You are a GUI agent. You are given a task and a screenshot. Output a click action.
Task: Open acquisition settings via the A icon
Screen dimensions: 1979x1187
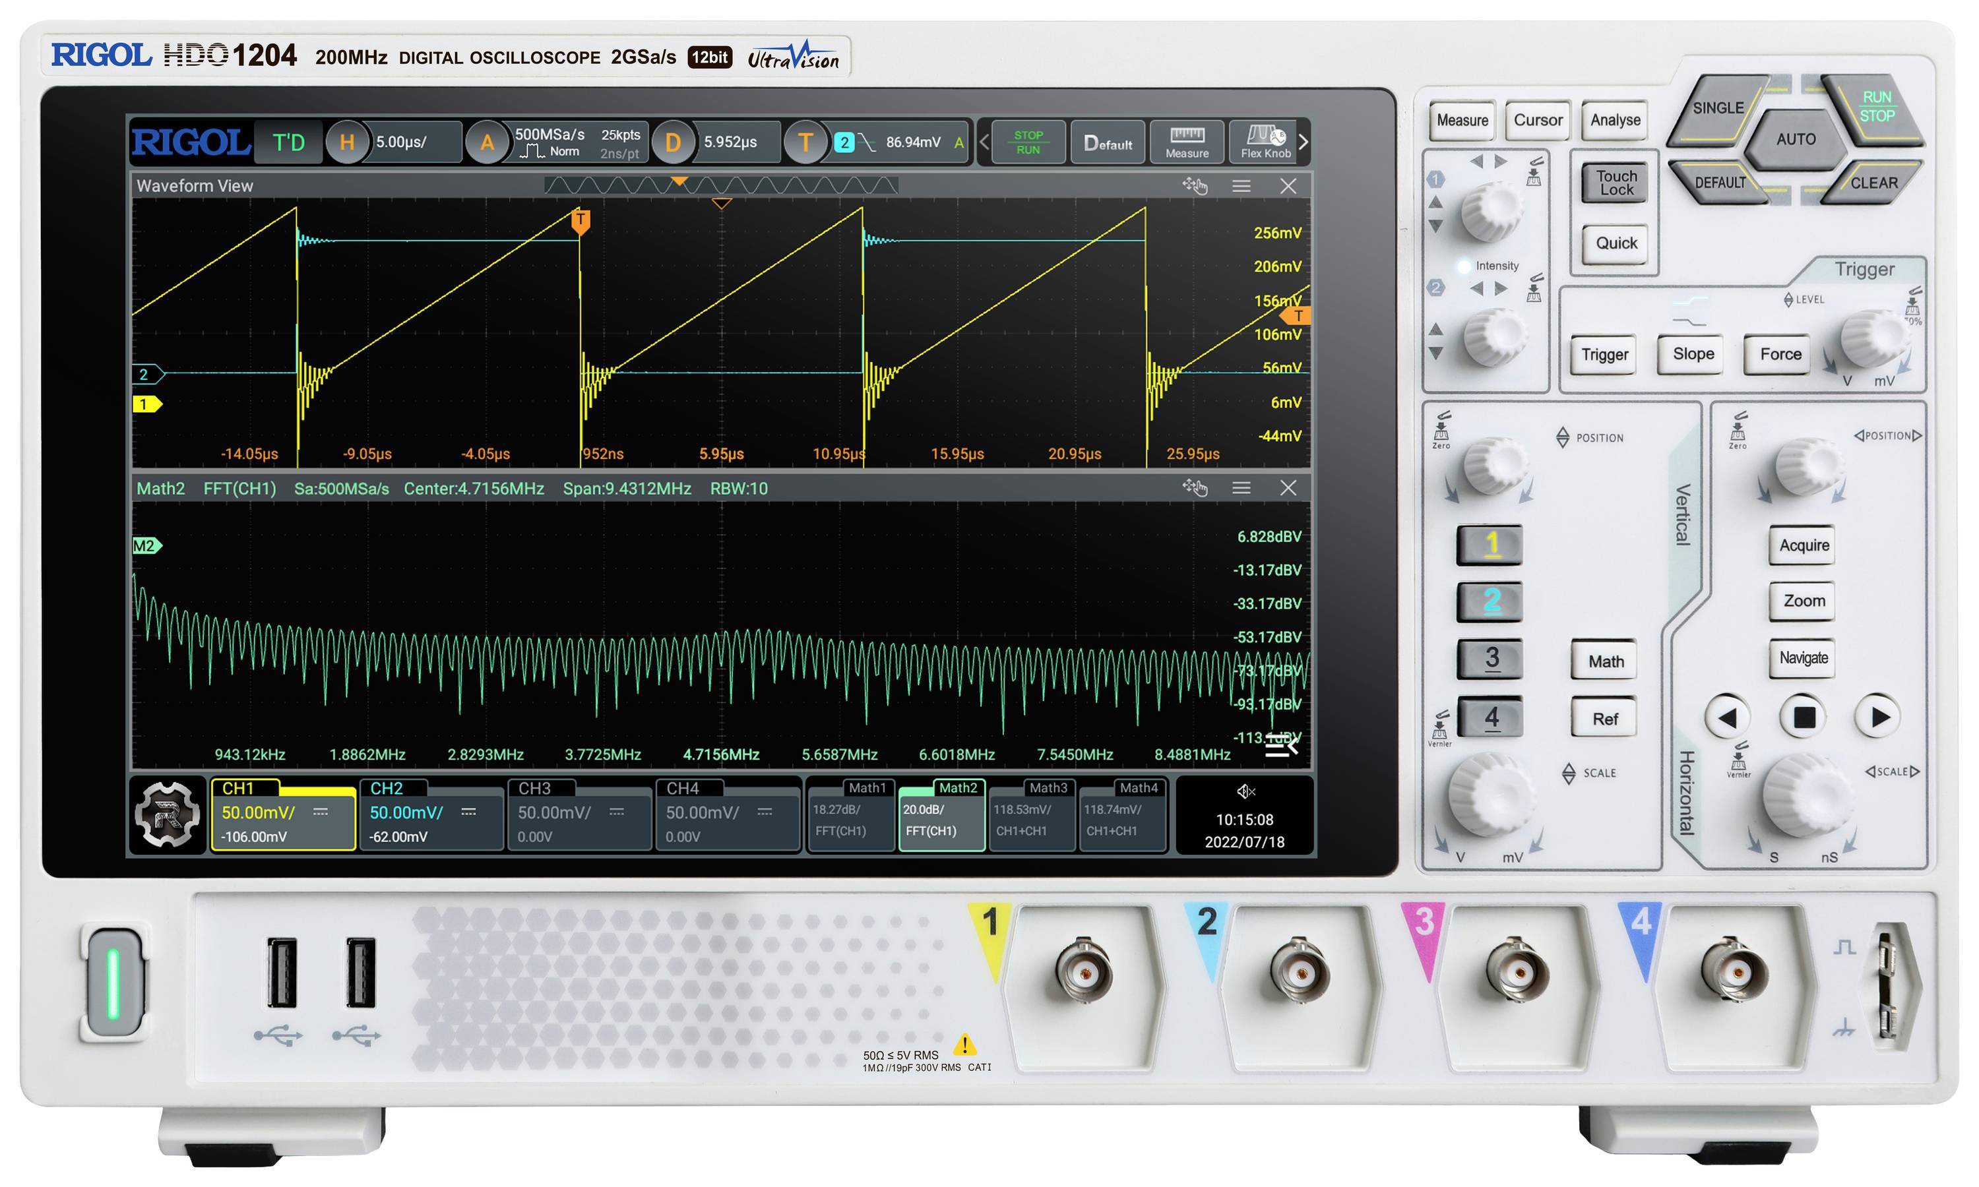(488, 142)
